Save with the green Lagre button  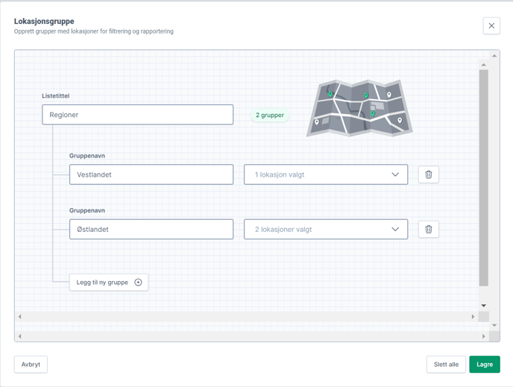[x=485, y=365]
